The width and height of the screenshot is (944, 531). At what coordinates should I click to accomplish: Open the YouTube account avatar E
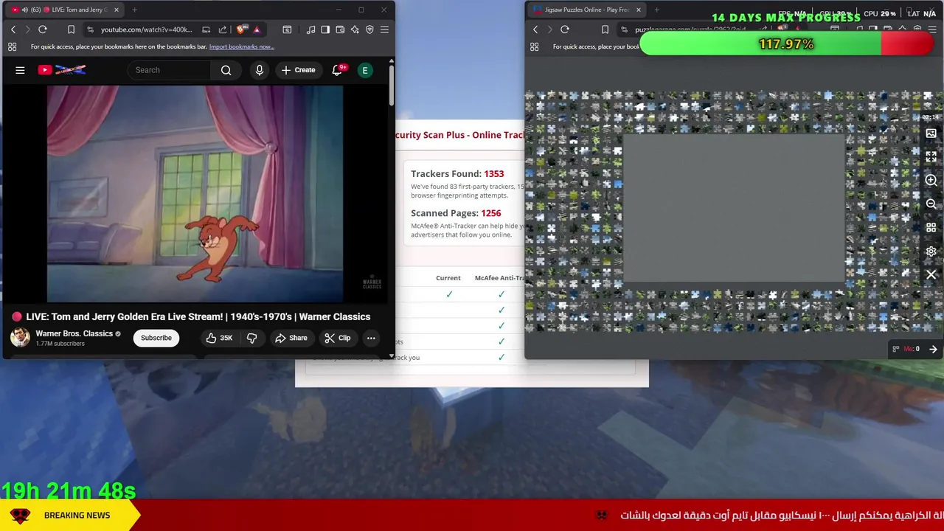(x=364, y=70)
